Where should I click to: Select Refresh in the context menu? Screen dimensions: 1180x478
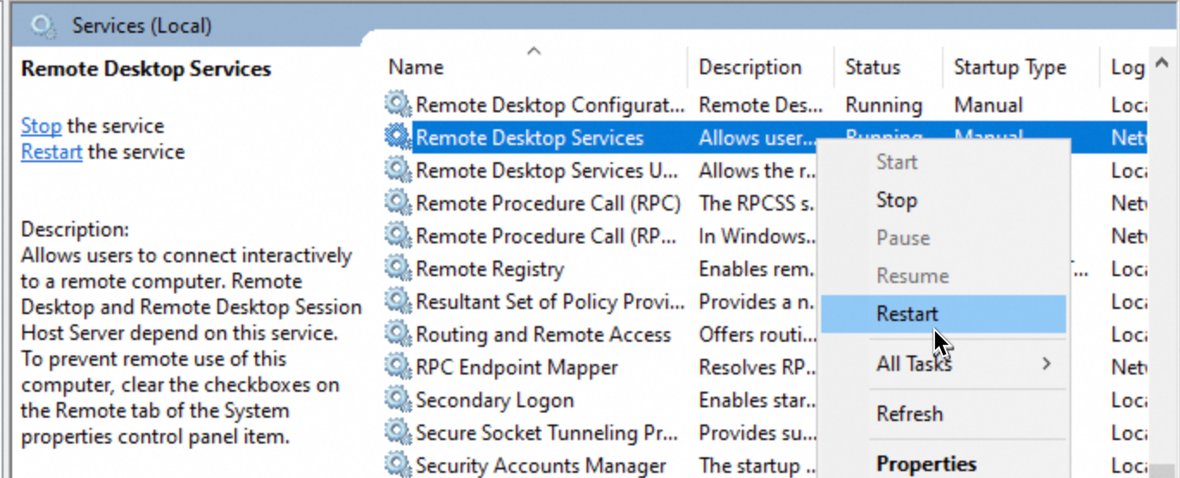(909, 414)
